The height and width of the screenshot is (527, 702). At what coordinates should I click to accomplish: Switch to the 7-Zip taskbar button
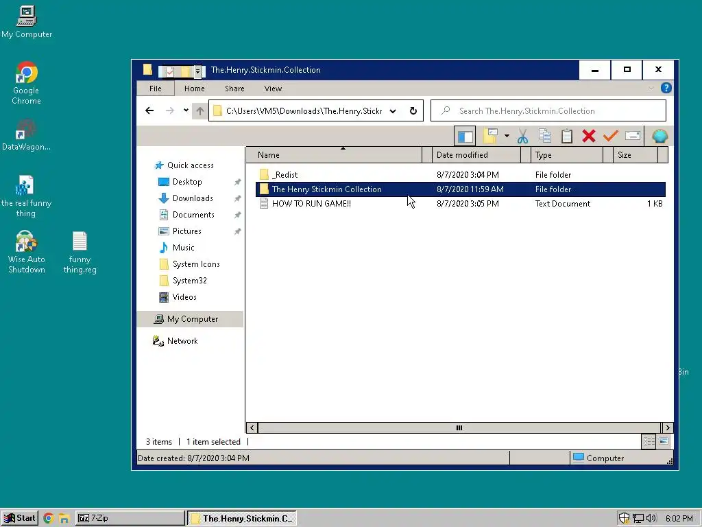[130, 518]
